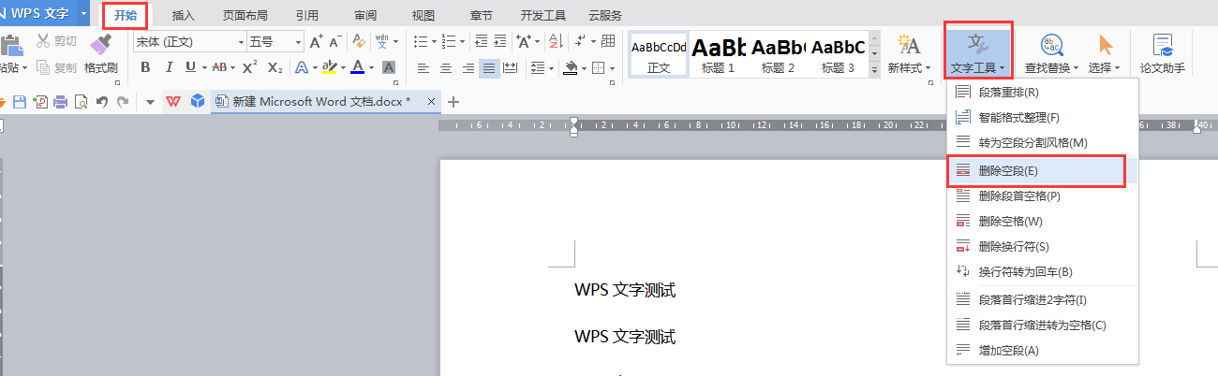Screen dimensions: 1218x376
Task: Decrease paragraph indent
Action: [x=482, y=41]
